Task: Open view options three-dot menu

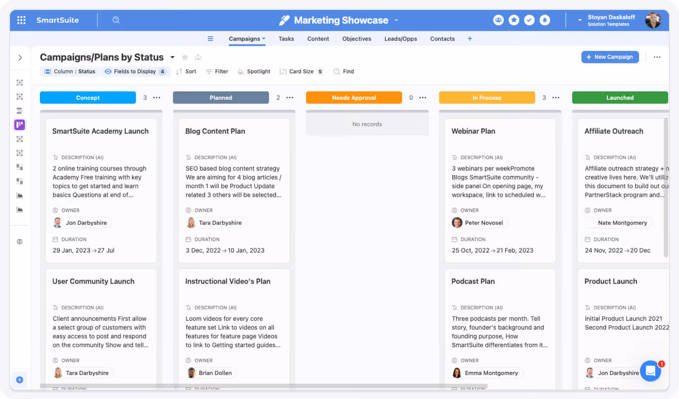Action: 657,57
